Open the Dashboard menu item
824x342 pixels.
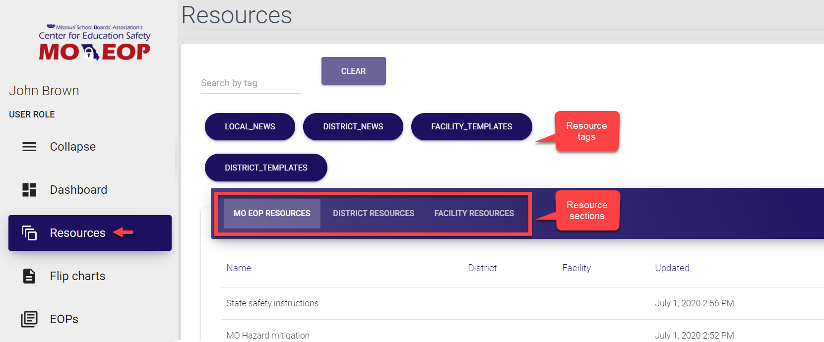tap(78, 190)
